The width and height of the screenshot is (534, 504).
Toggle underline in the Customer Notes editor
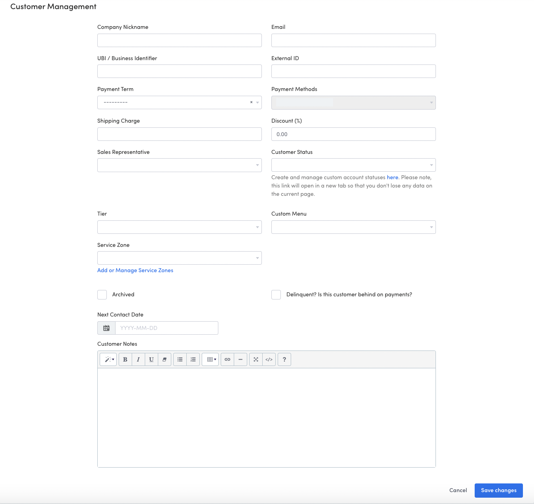click(x=151, y=359)
